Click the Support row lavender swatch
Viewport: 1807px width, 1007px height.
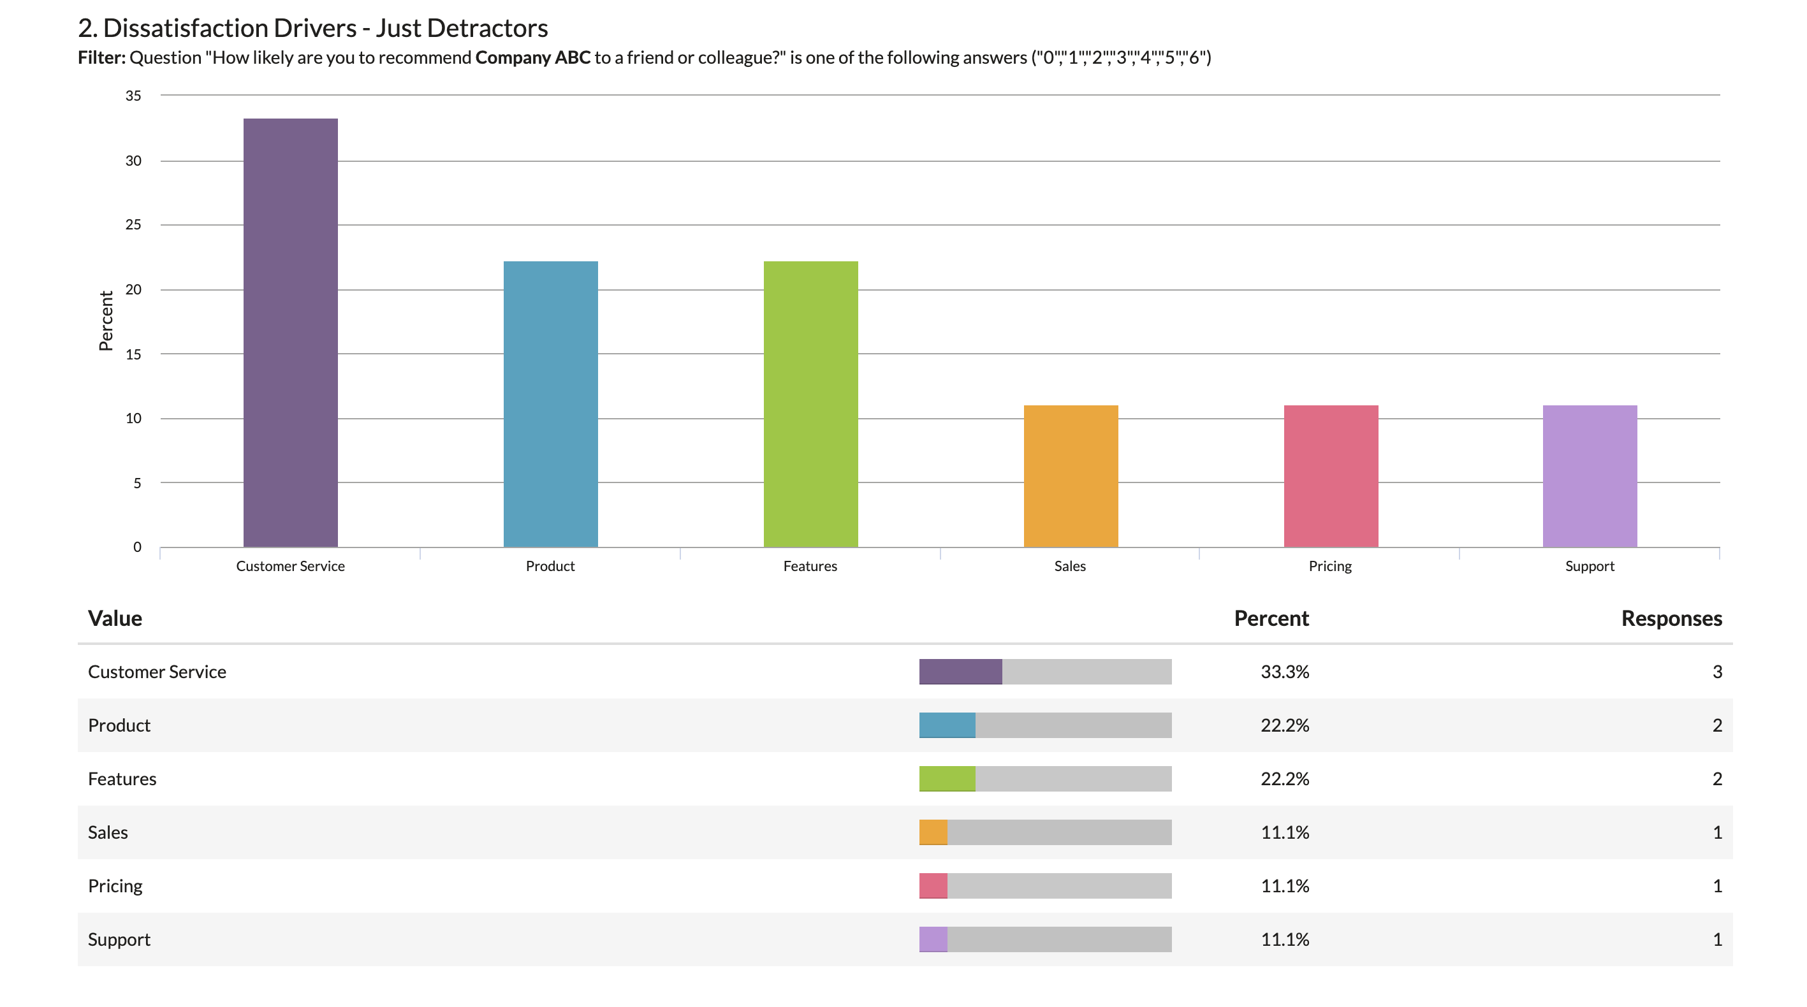[933, 939]
